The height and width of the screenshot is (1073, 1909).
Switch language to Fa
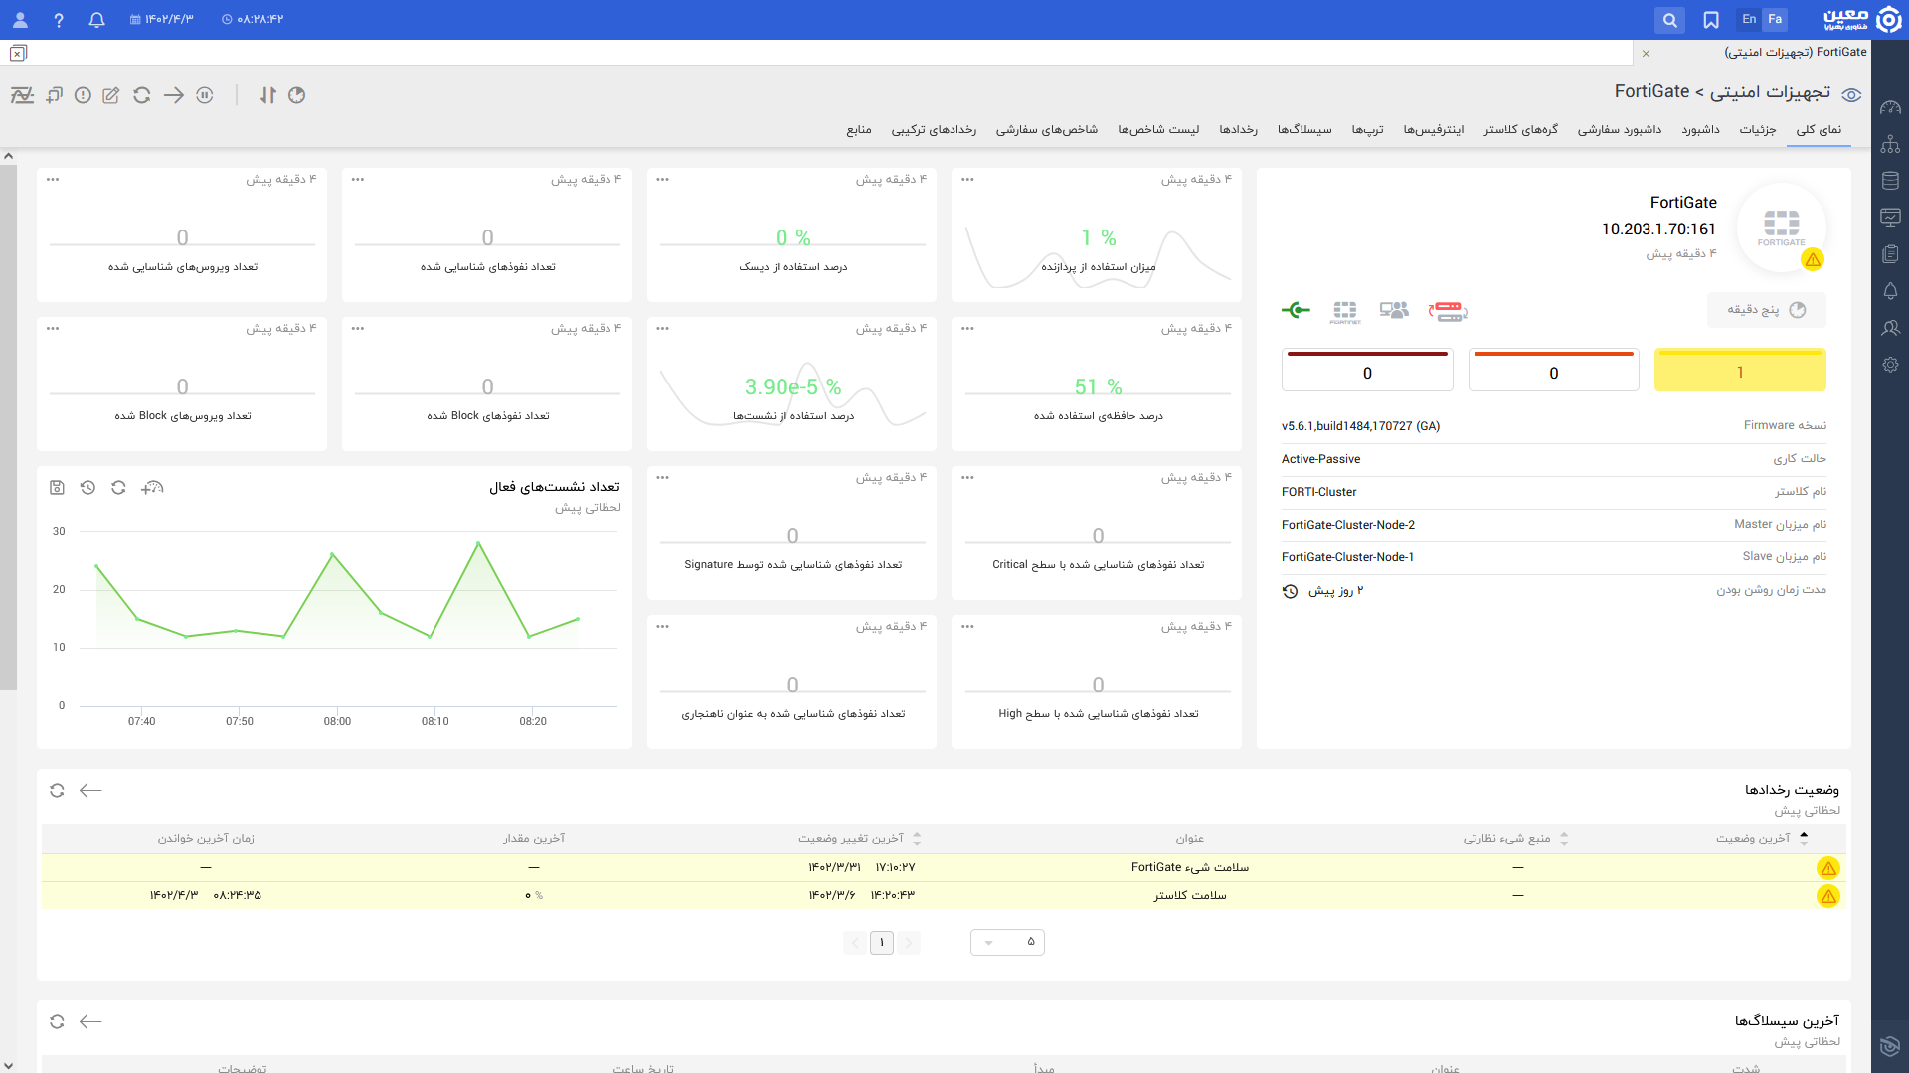(x=1775, y=19)
